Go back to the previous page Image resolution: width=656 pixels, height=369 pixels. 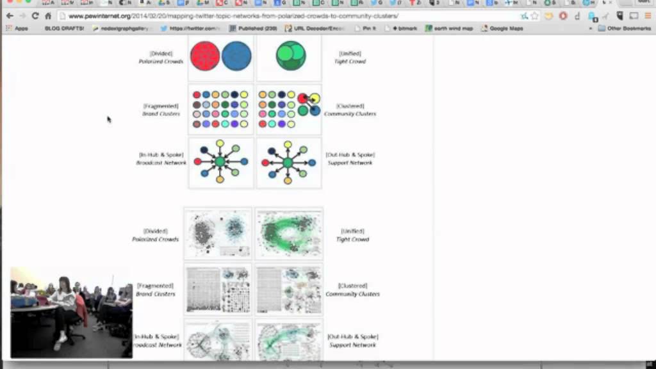point(10,16)
